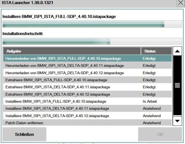The image size is (185, 144).
Task: Click Erledigt status of Herunterladen DELTA-SDP_4.40.11
Action: pyautogui.click(x=149, y=66)
